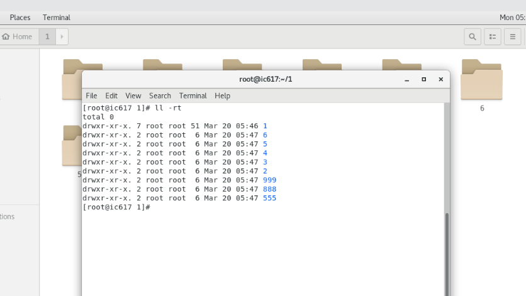Click directory name '999' in terminal listing

click(x=270, y=180)
